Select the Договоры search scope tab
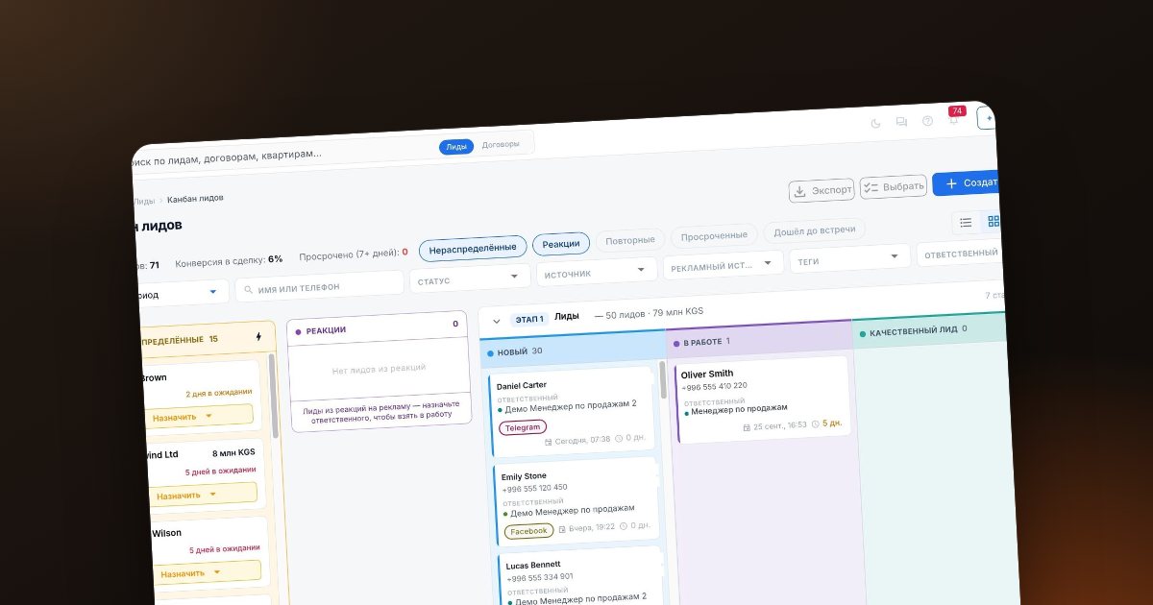Image resolution: width=1153 pixels, height=605 pixels. [x=501, y=145]
